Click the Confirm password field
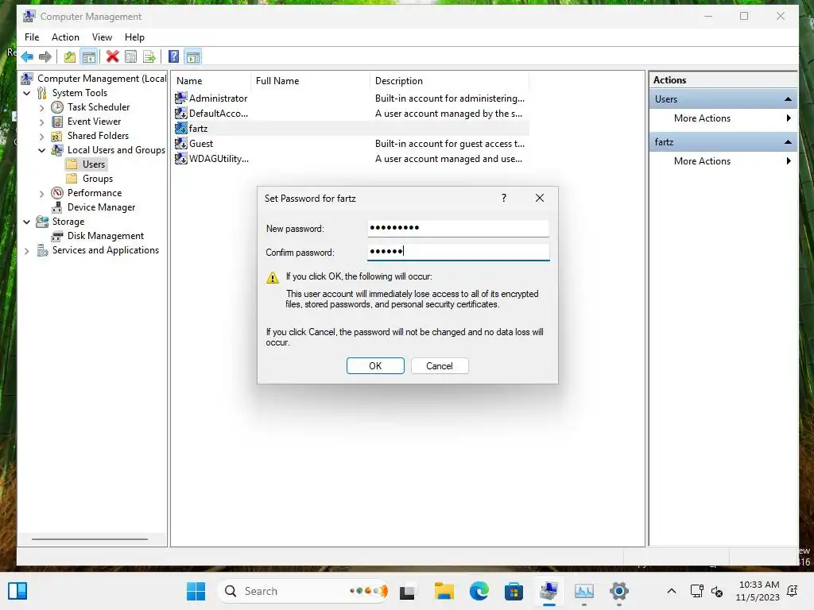 [458, 252]
